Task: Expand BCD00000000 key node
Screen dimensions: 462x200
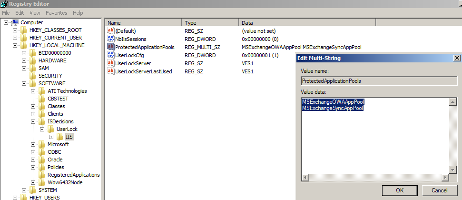Action: click(x=24, y=53)
